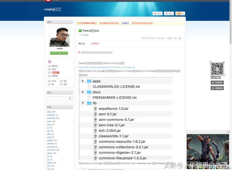Click CLASSWORLDS-LICENSE.txt file icon
The width and height of the screenshot is (232, 171).
pos(89,87)
